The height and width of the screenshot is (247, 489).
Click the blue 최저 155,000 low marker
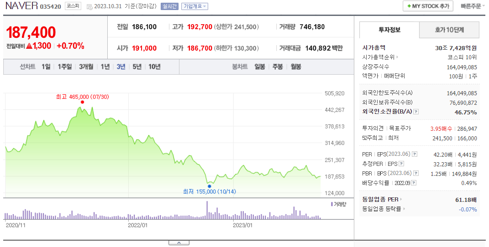tap(209, 186)
